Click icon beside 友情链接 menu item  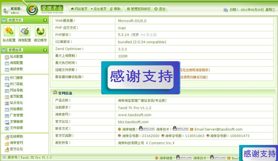(x=7, y=122)
